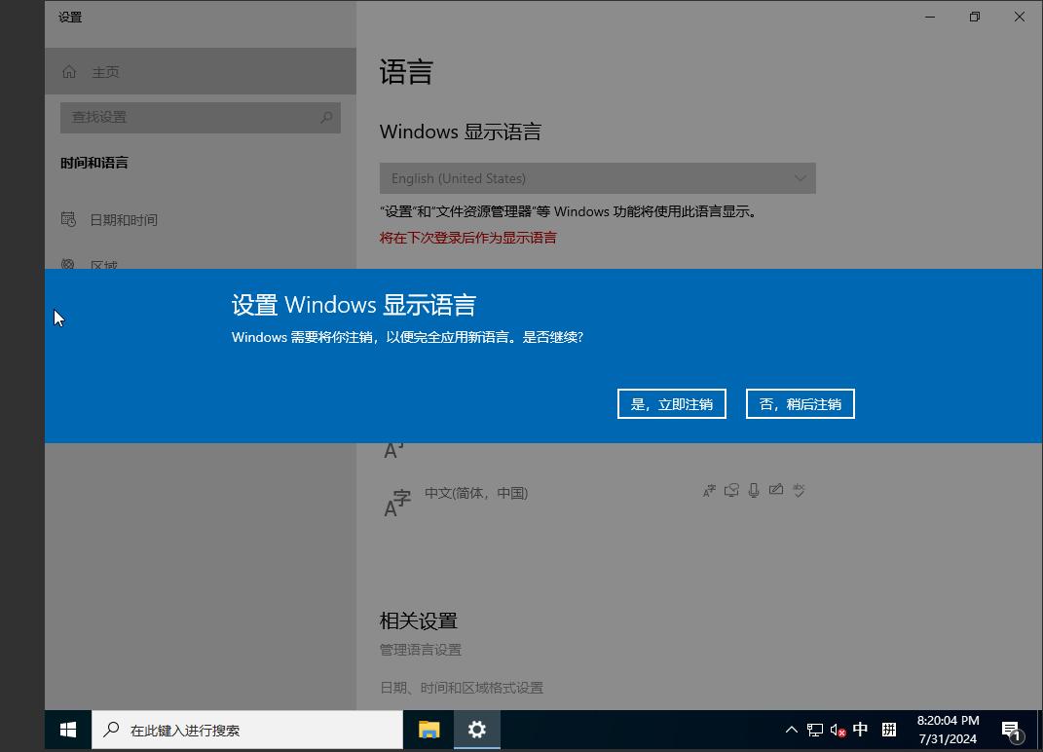Click the spell-check abc icon for 中文
Viewport: 1043px width, 752px height.
tap(799, 491)
